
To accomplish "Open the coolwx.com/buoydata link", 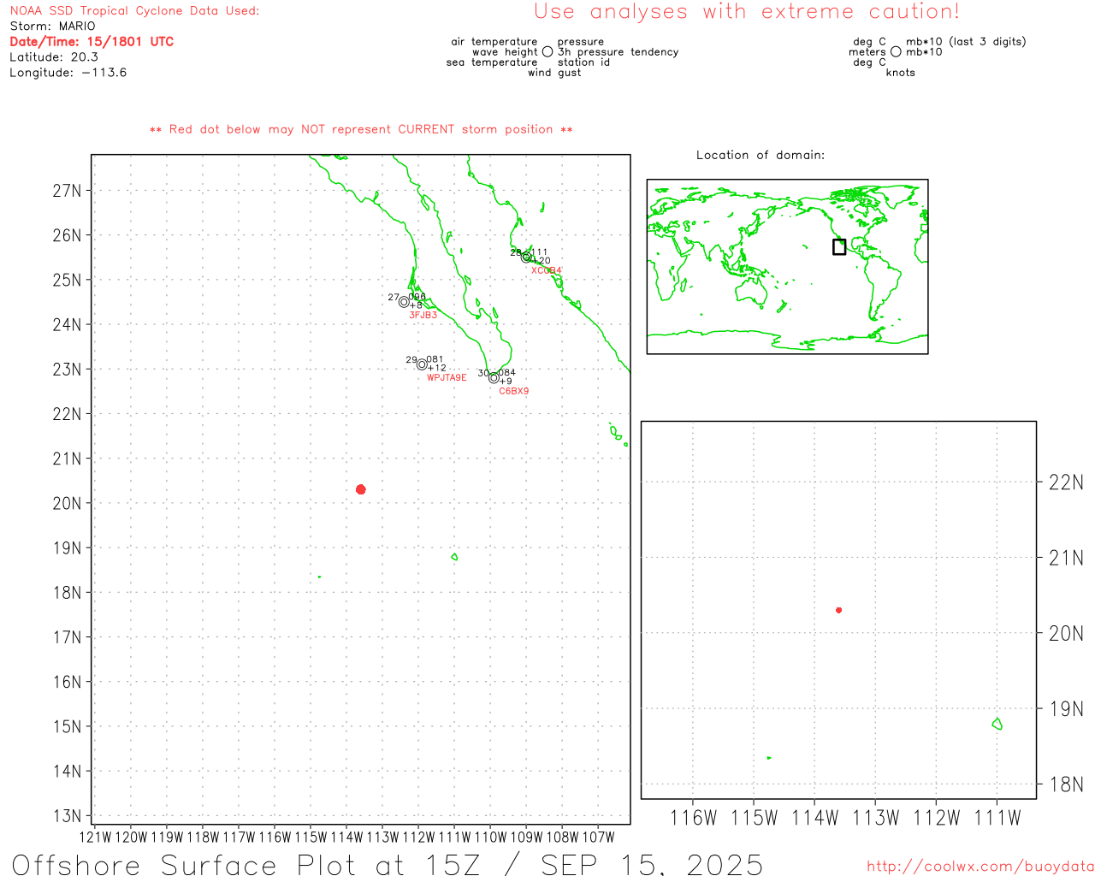I will 980,867.
